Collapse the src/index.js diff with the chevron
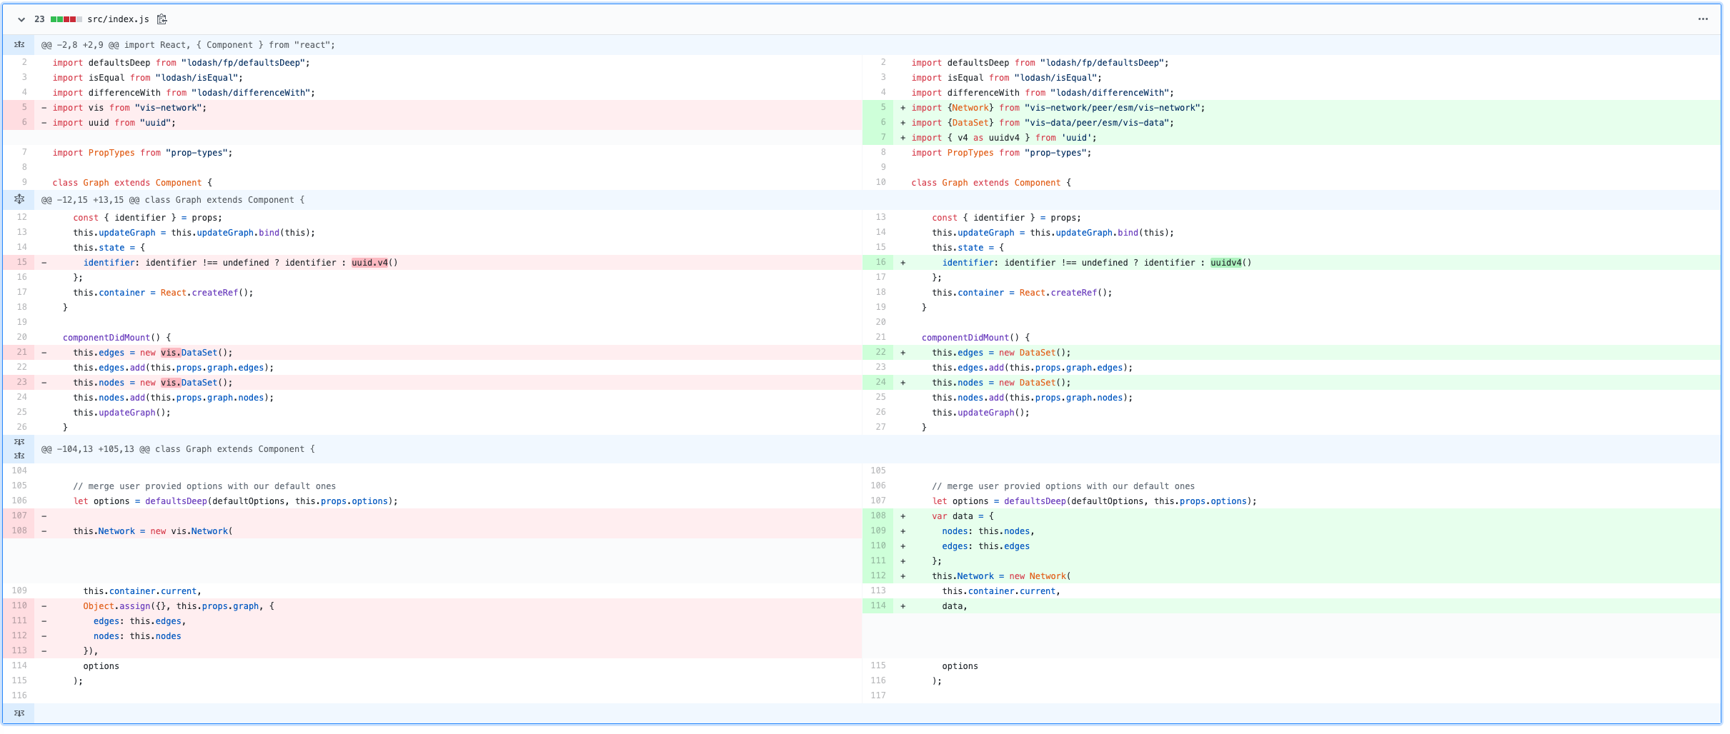Viewport: 1730px width, 734px height. tap(21, 19)
